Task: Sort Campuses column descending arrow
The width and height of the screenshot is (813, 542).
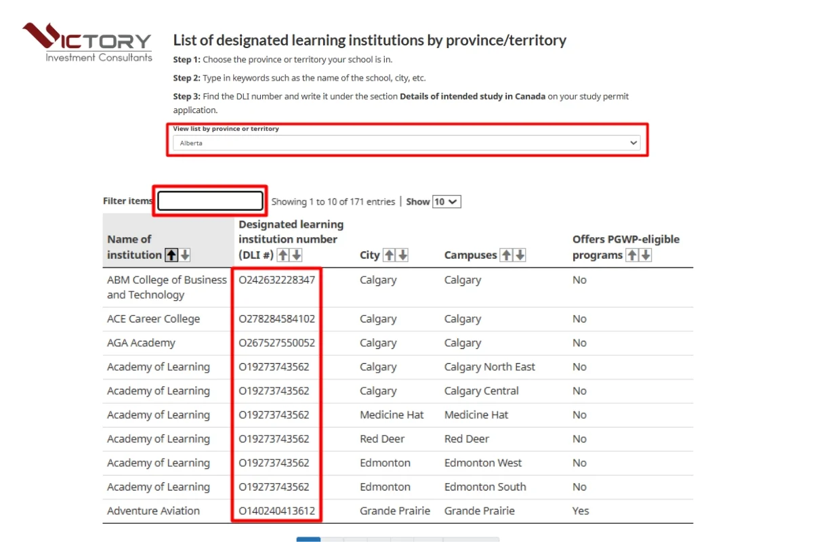Action: pyautogui.click(x=520, y=255)
